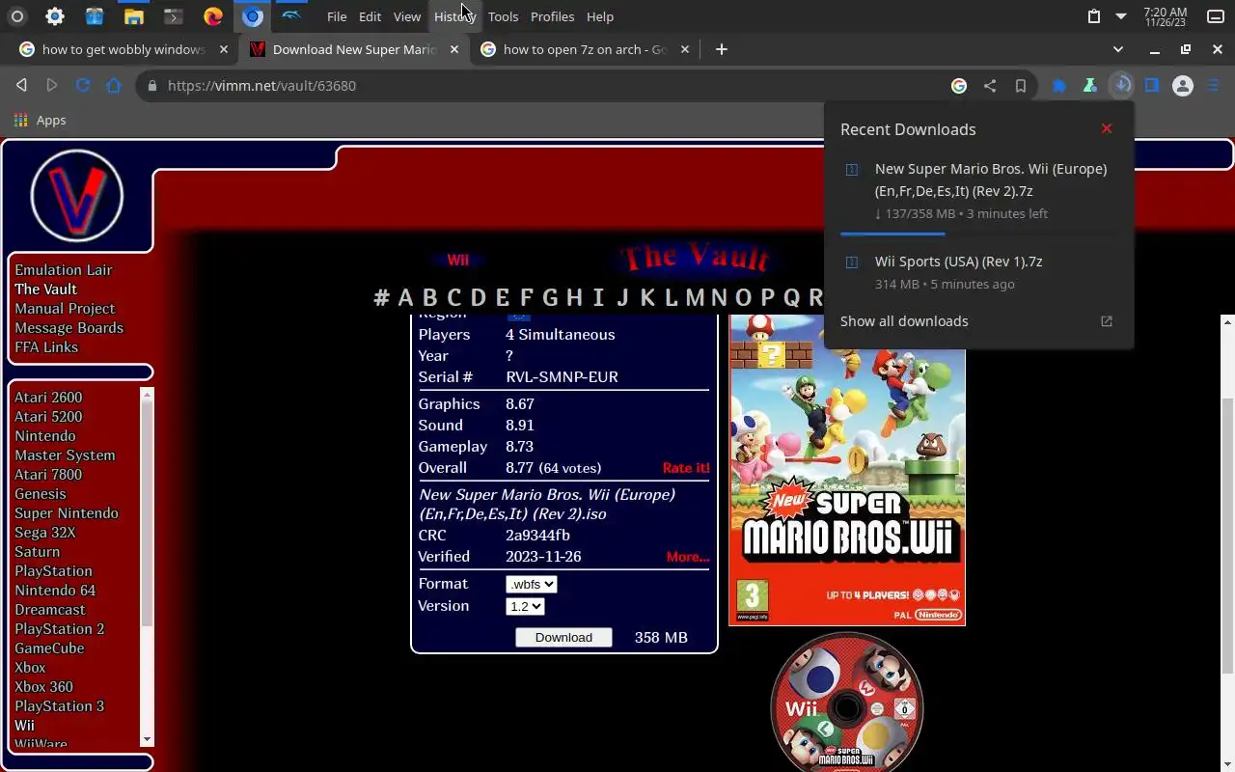
Task: Open a new browser tab
Action: coord(722,49)
